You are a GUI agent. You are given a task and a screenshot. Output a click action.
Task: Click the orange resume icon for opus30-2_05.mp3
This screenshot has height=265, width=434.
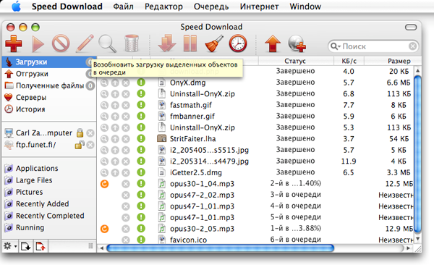click(x=104, y=229)
